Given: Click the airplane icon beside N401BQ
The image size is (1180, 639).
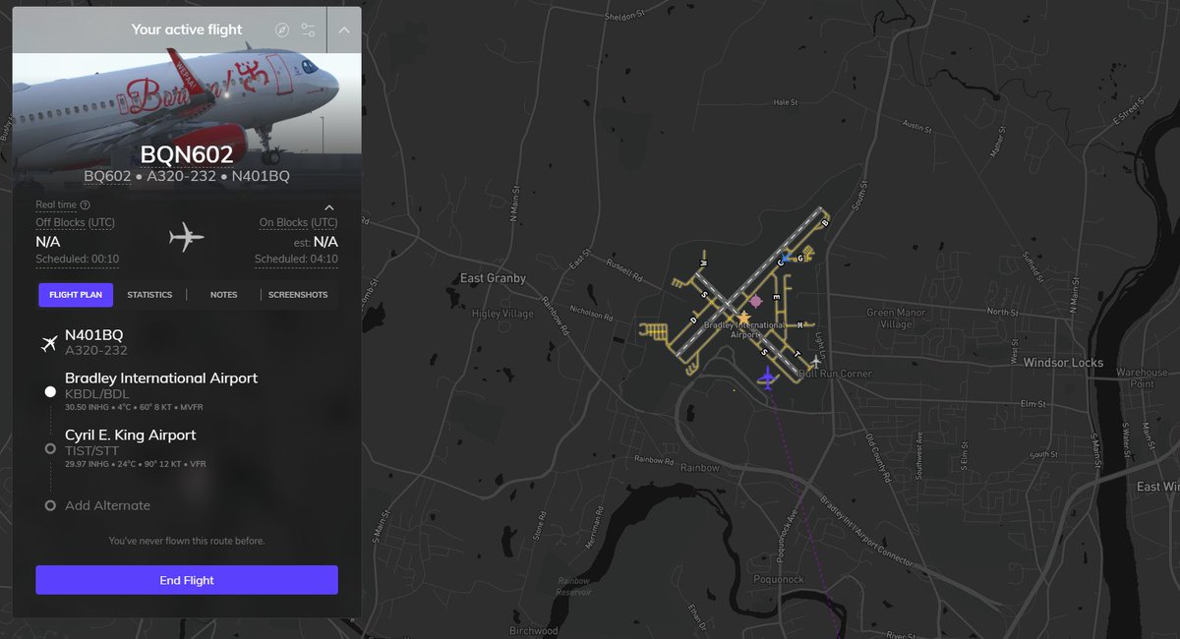Looking at the screenshot, I should 49,342.
